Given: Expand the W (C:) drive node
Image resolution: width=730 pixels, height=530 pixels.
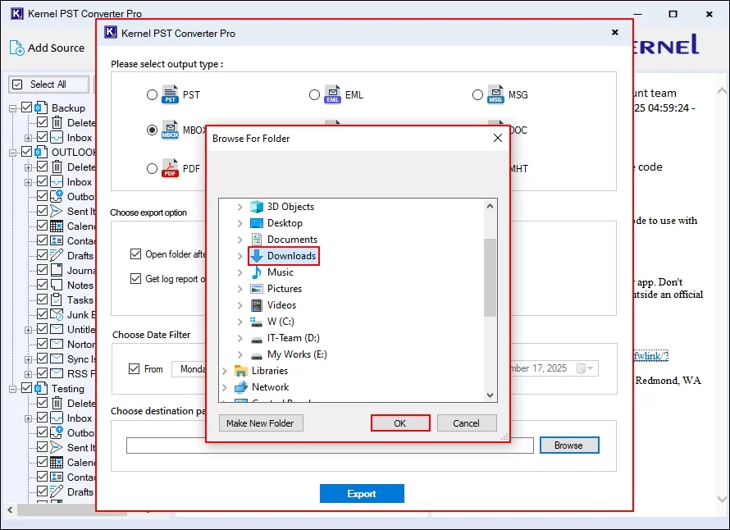Looking at the screenshot, I should click(240, 322).
